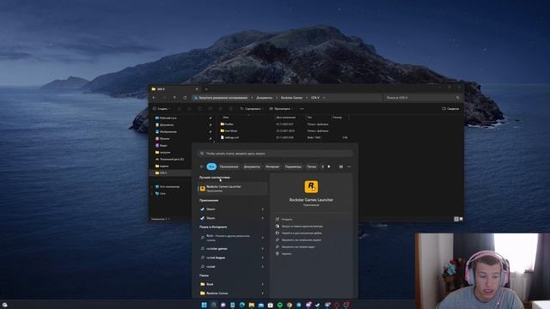Viewport: 550px width, 309px height.
Task: Sort by the Имя column header
Action: click(225, 118)
